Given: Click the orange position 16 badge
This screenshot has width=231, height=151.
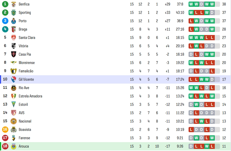Looking at the screenshot, I should coord(5,130).
